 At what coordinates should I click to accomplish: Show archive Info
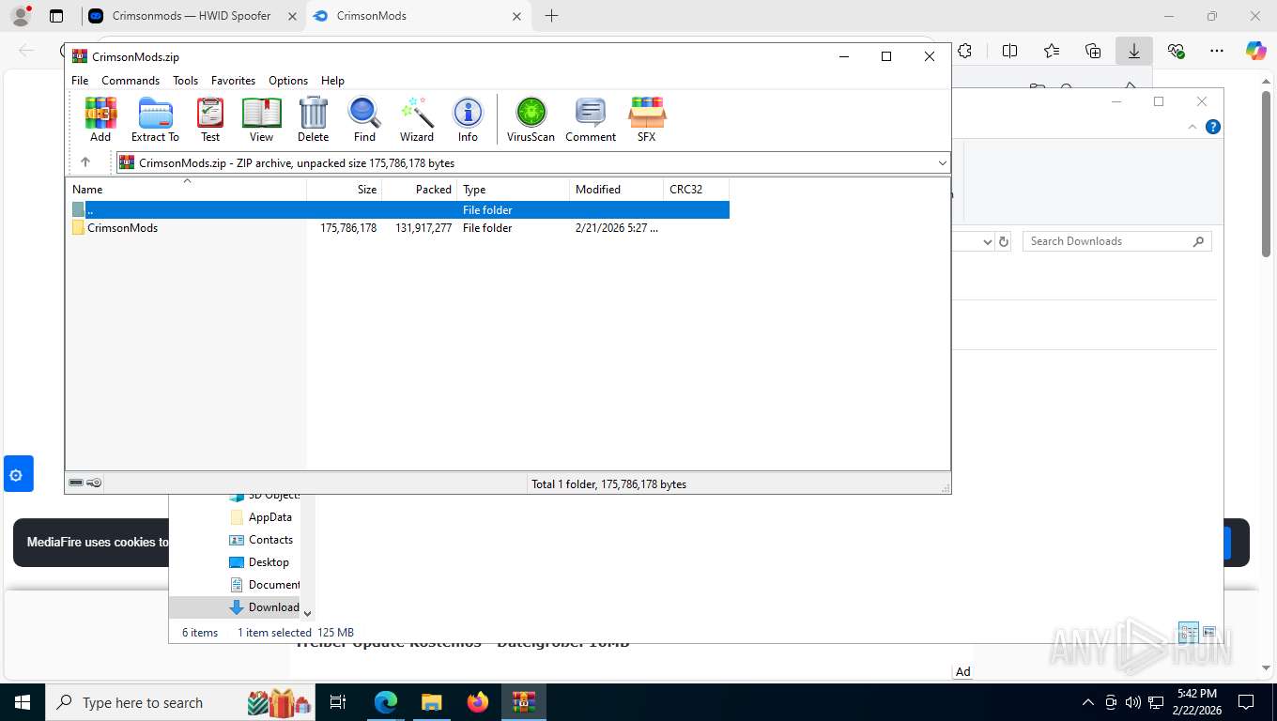coord(468,119)
